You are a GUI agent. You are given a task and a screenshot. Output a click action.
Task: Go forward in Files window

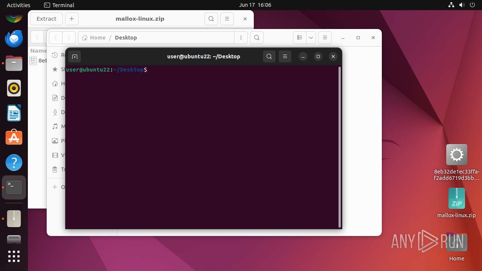coord(69,38)
